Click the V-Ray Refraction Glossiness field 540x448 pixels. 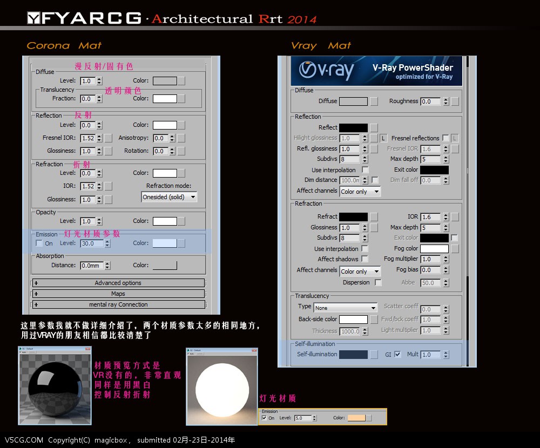coord(349,228)
